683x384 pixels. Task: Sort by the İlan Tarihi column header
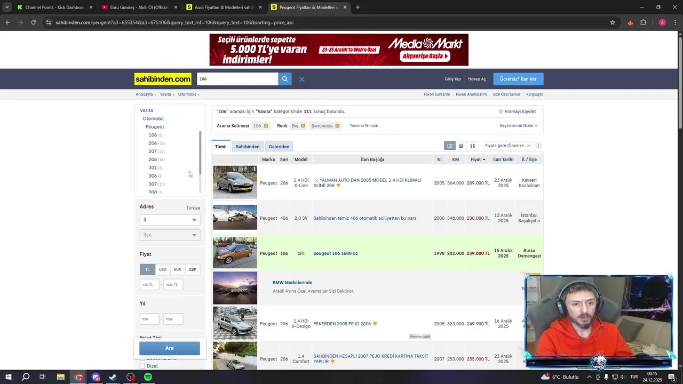[503, 159]
